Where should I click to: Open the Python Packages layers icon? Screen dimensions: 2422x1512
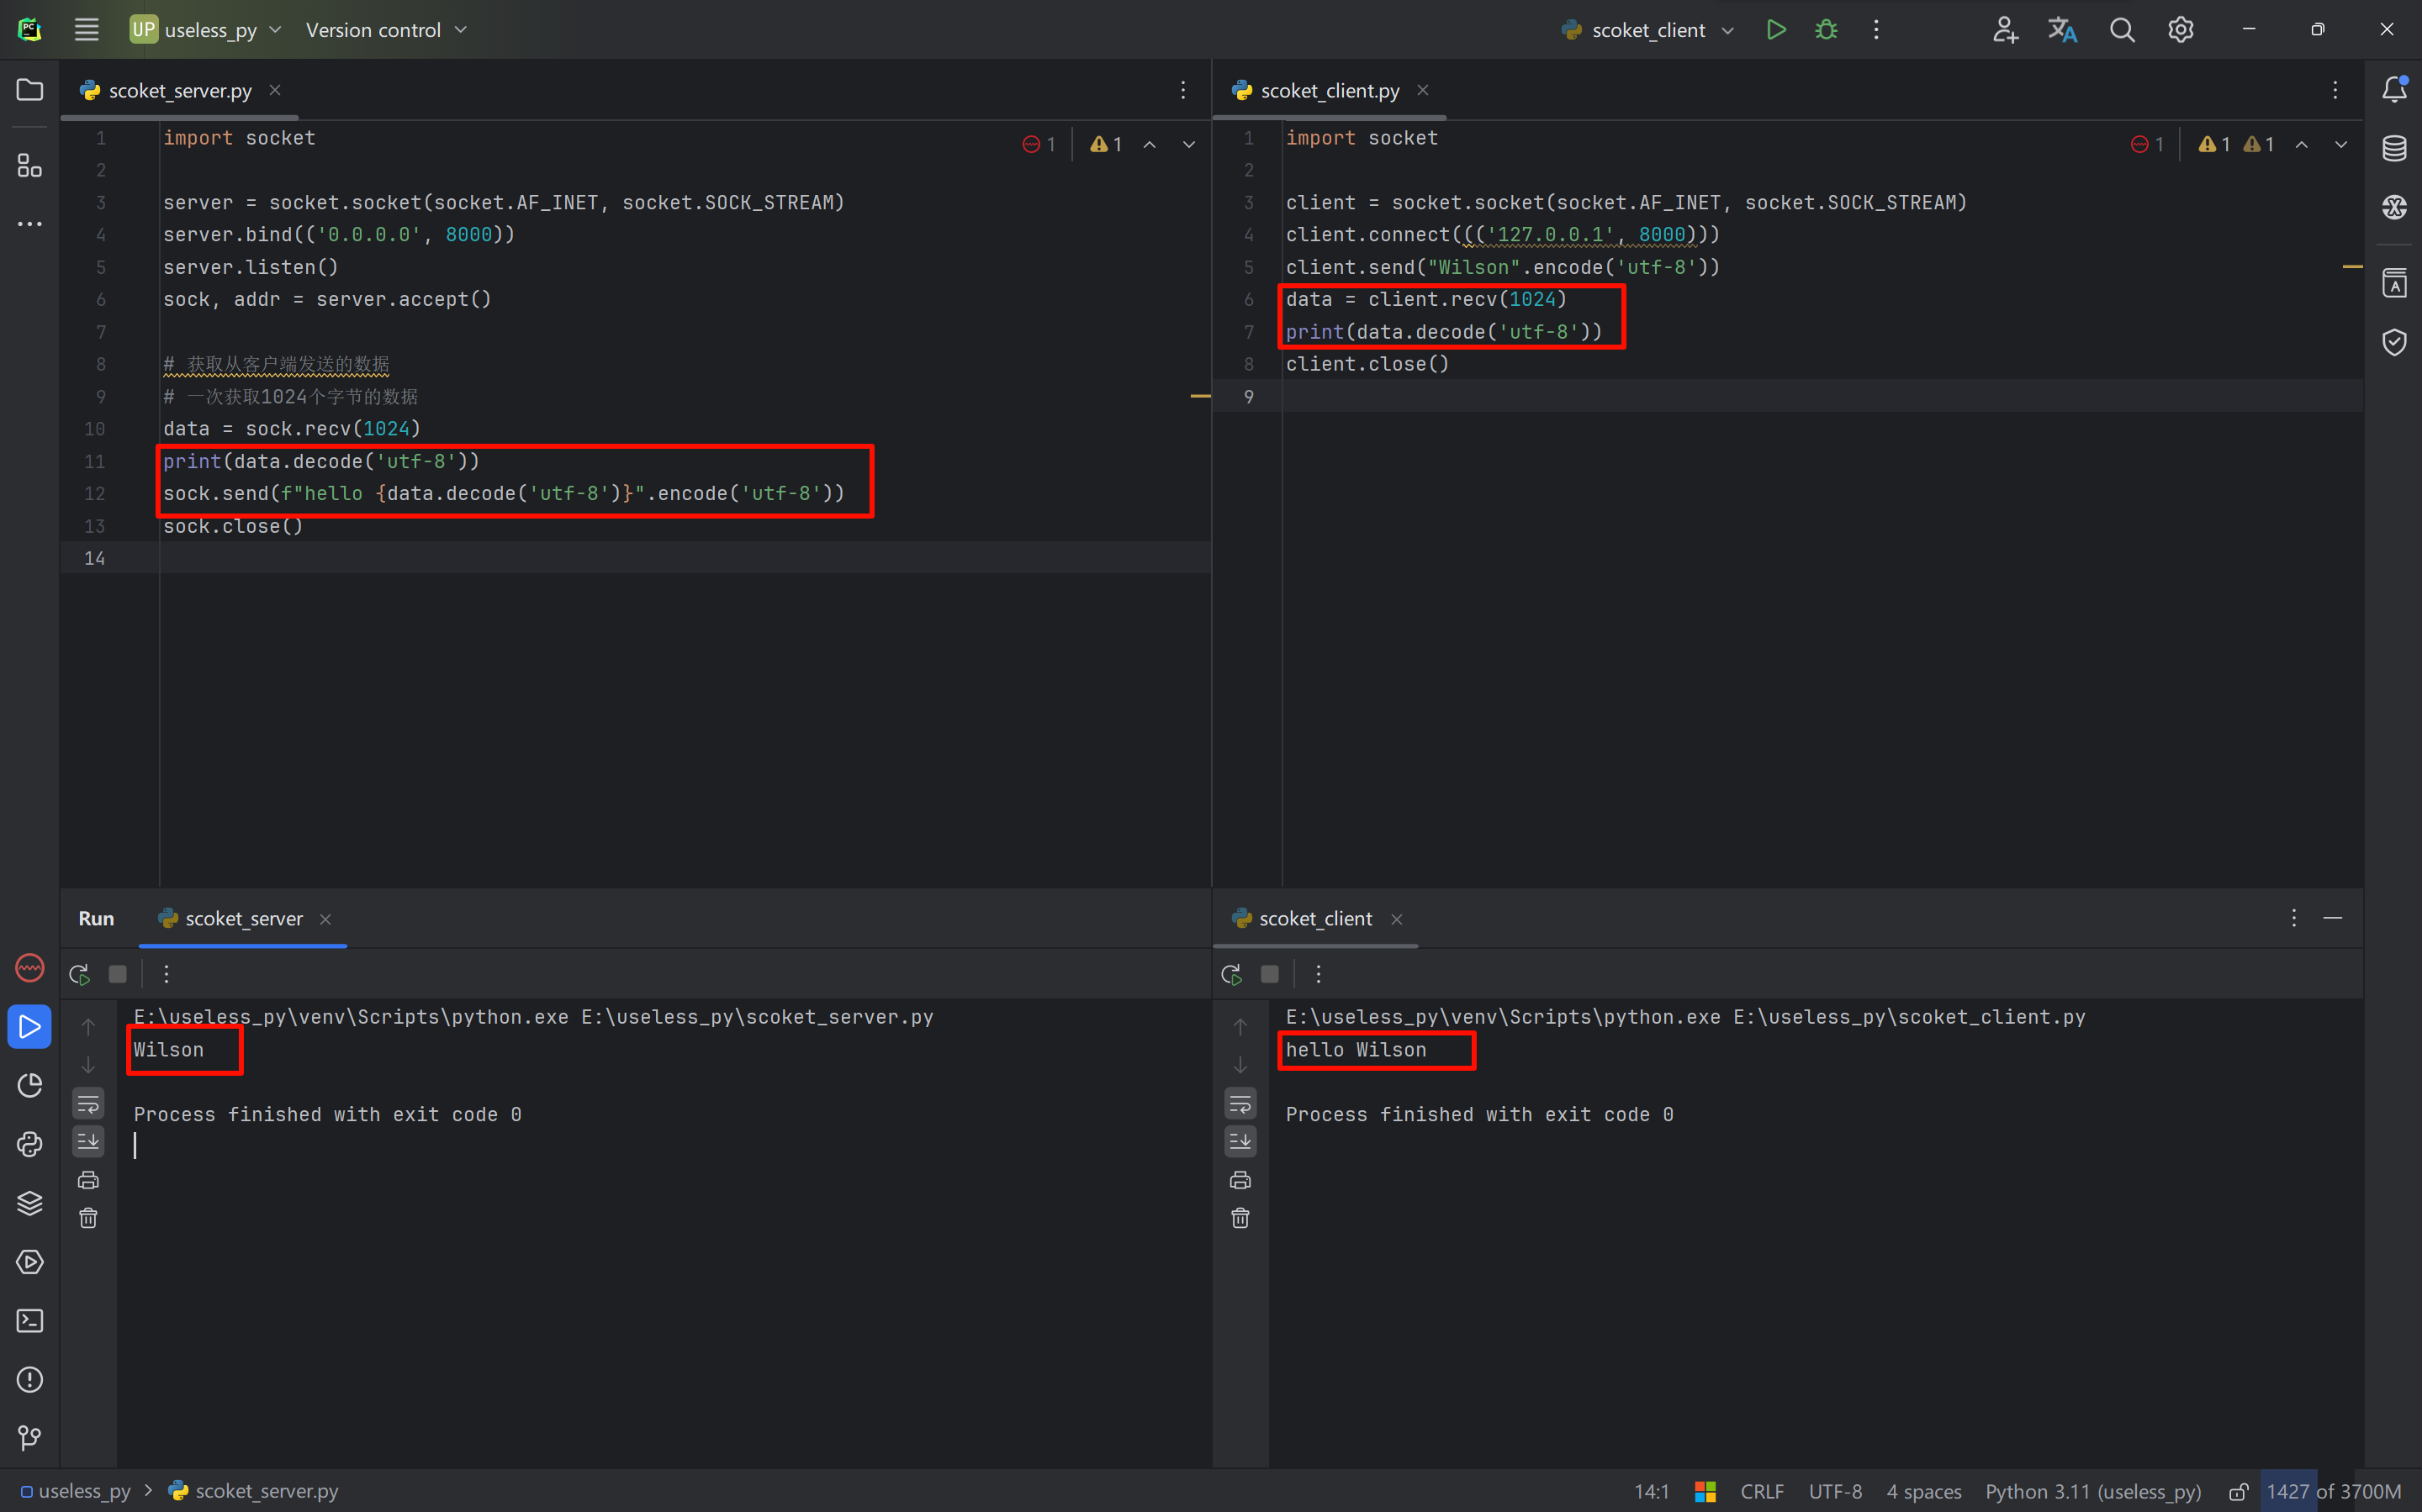point(30,1203)
